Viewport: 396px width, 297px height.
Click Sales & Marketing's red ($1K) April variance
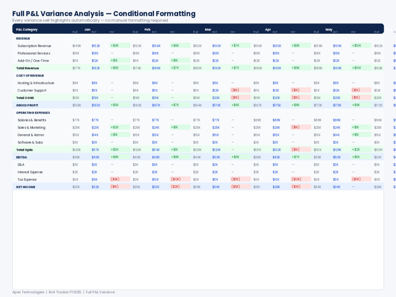[301, 127]
